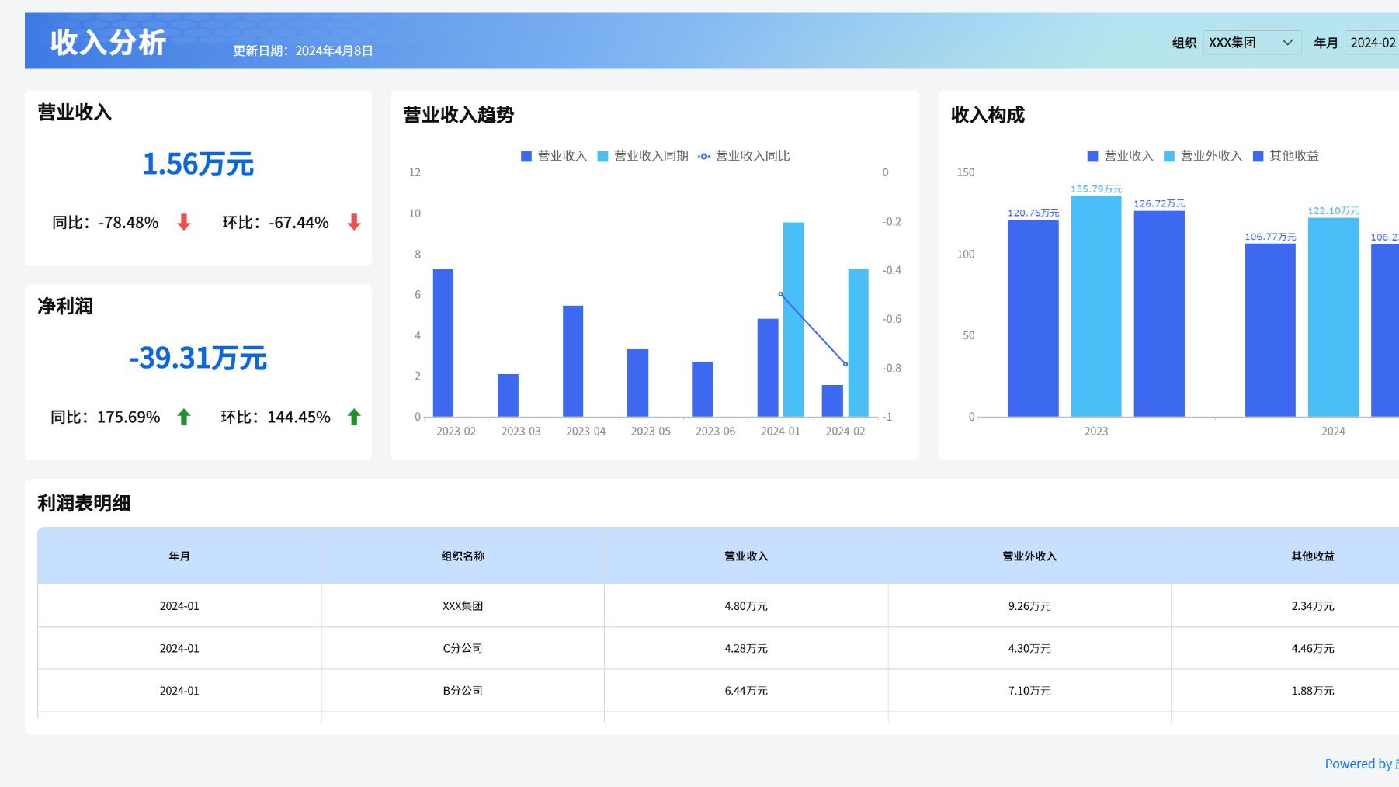Open the 组织 XXX集团 dropdown
1399x787 pixels.
tap(1250, 43)
